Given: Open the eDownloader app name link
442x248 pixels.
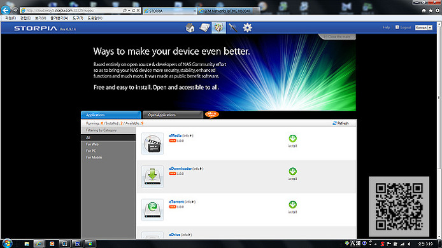Looking at the screenshot, I should click(x=180, y=169).
